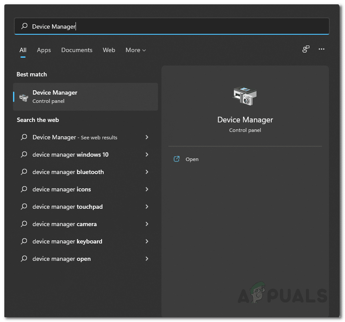Screen dimensions: 345x322
Task: Click search icon beside 'device manager keyboard'
Action: (x=24, y=241)
